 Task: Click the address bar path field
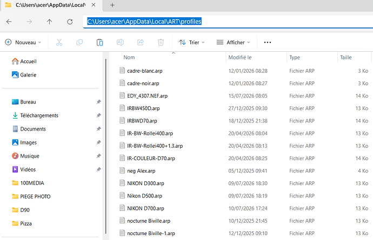pos(228,22)
